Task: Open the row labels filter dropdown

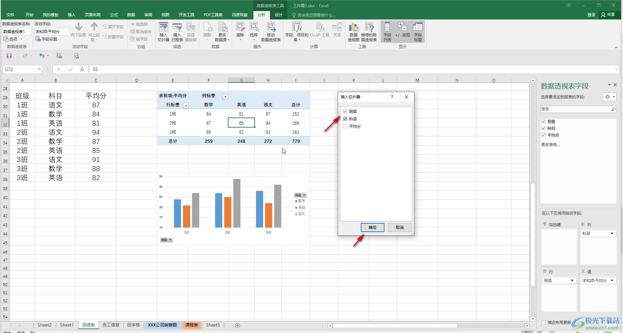Action: click(x=186, y=105)
